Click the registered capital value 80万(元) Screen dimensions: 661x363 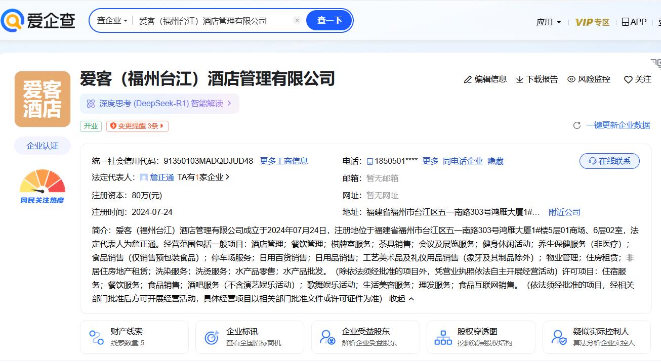click(x=147, y=196)
